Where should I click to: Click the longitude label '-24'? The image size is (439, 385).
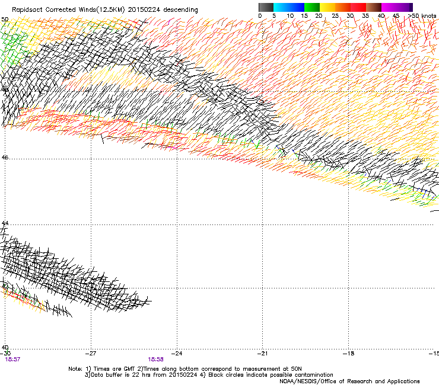(177, 354)
